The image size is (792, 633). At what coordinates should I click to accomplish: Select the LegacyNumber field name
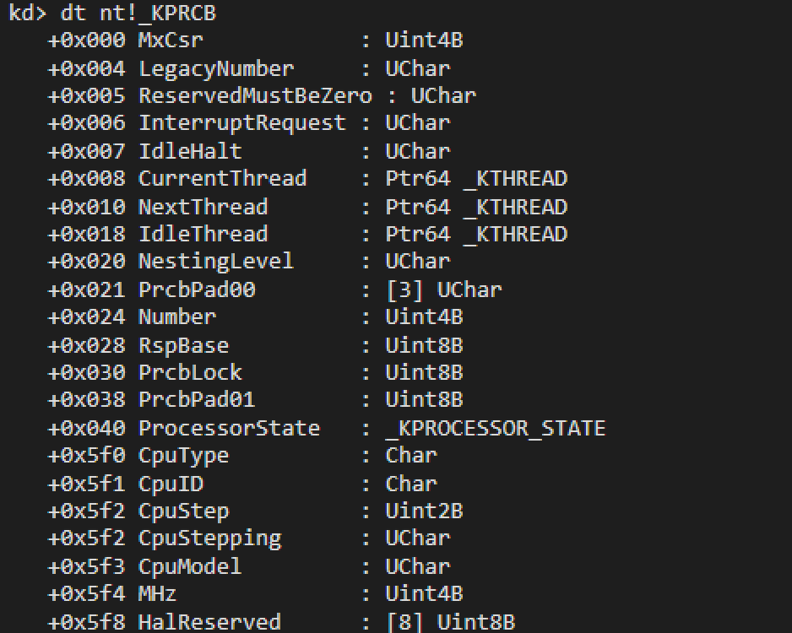point(216,68)
